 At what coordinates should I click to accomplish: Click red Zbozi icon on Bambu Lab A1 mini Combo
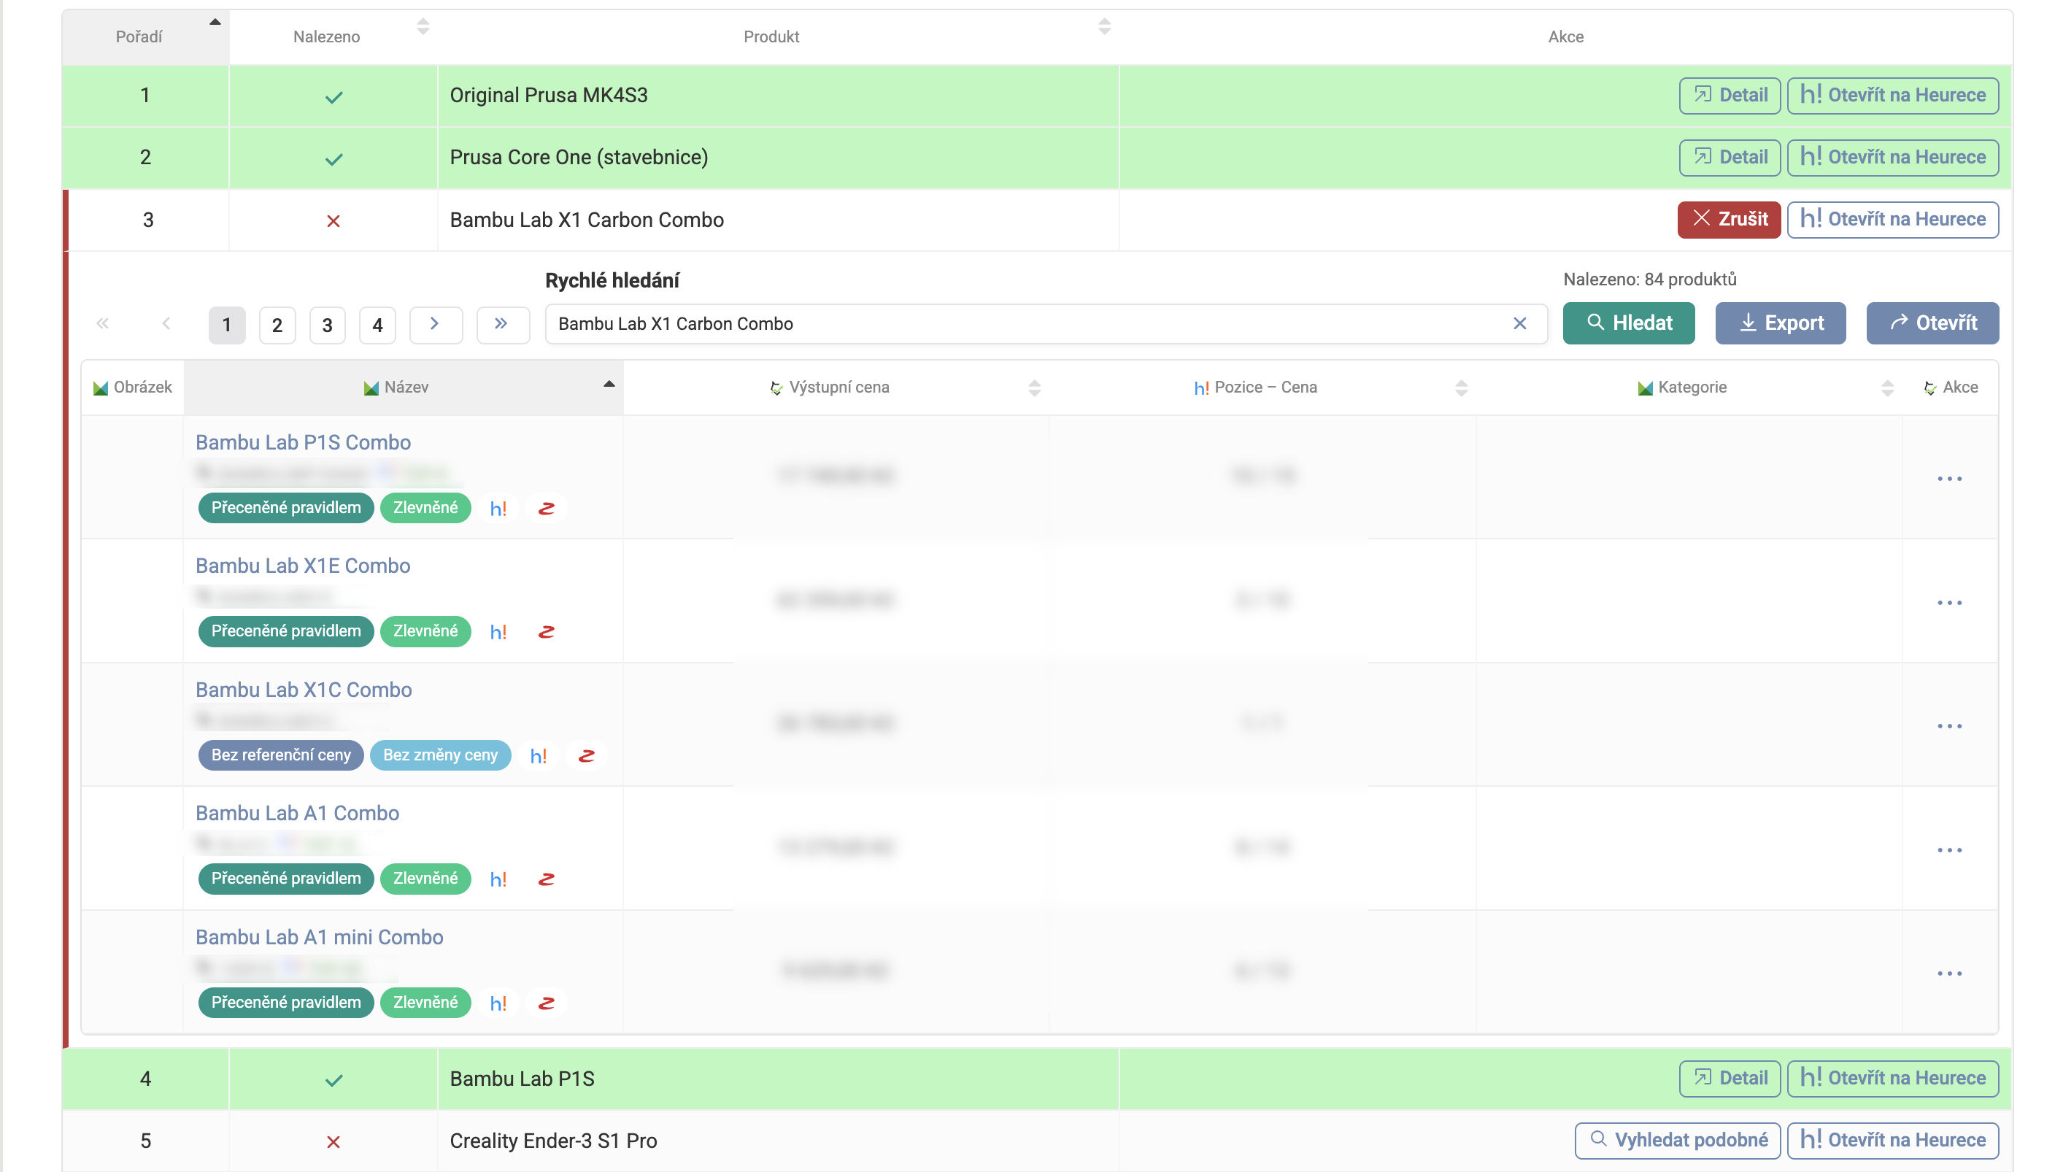click(x=546, y=1003)
